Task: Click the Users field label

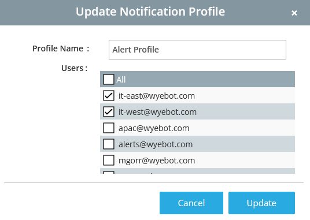Action: tap(75, 68)
